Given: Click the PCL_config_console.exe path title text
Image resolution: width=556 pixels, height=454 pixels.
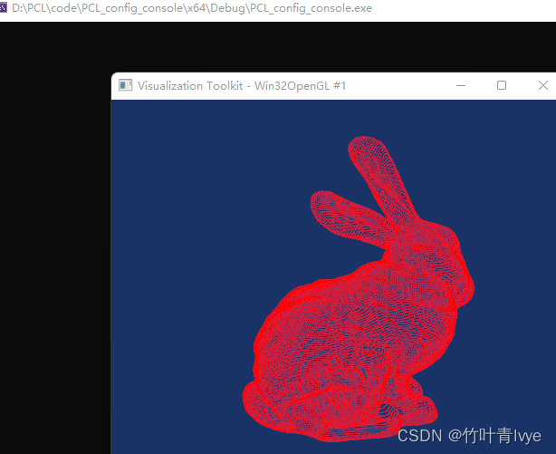Looking at the screenshot, I should click(x=192, y=8).
